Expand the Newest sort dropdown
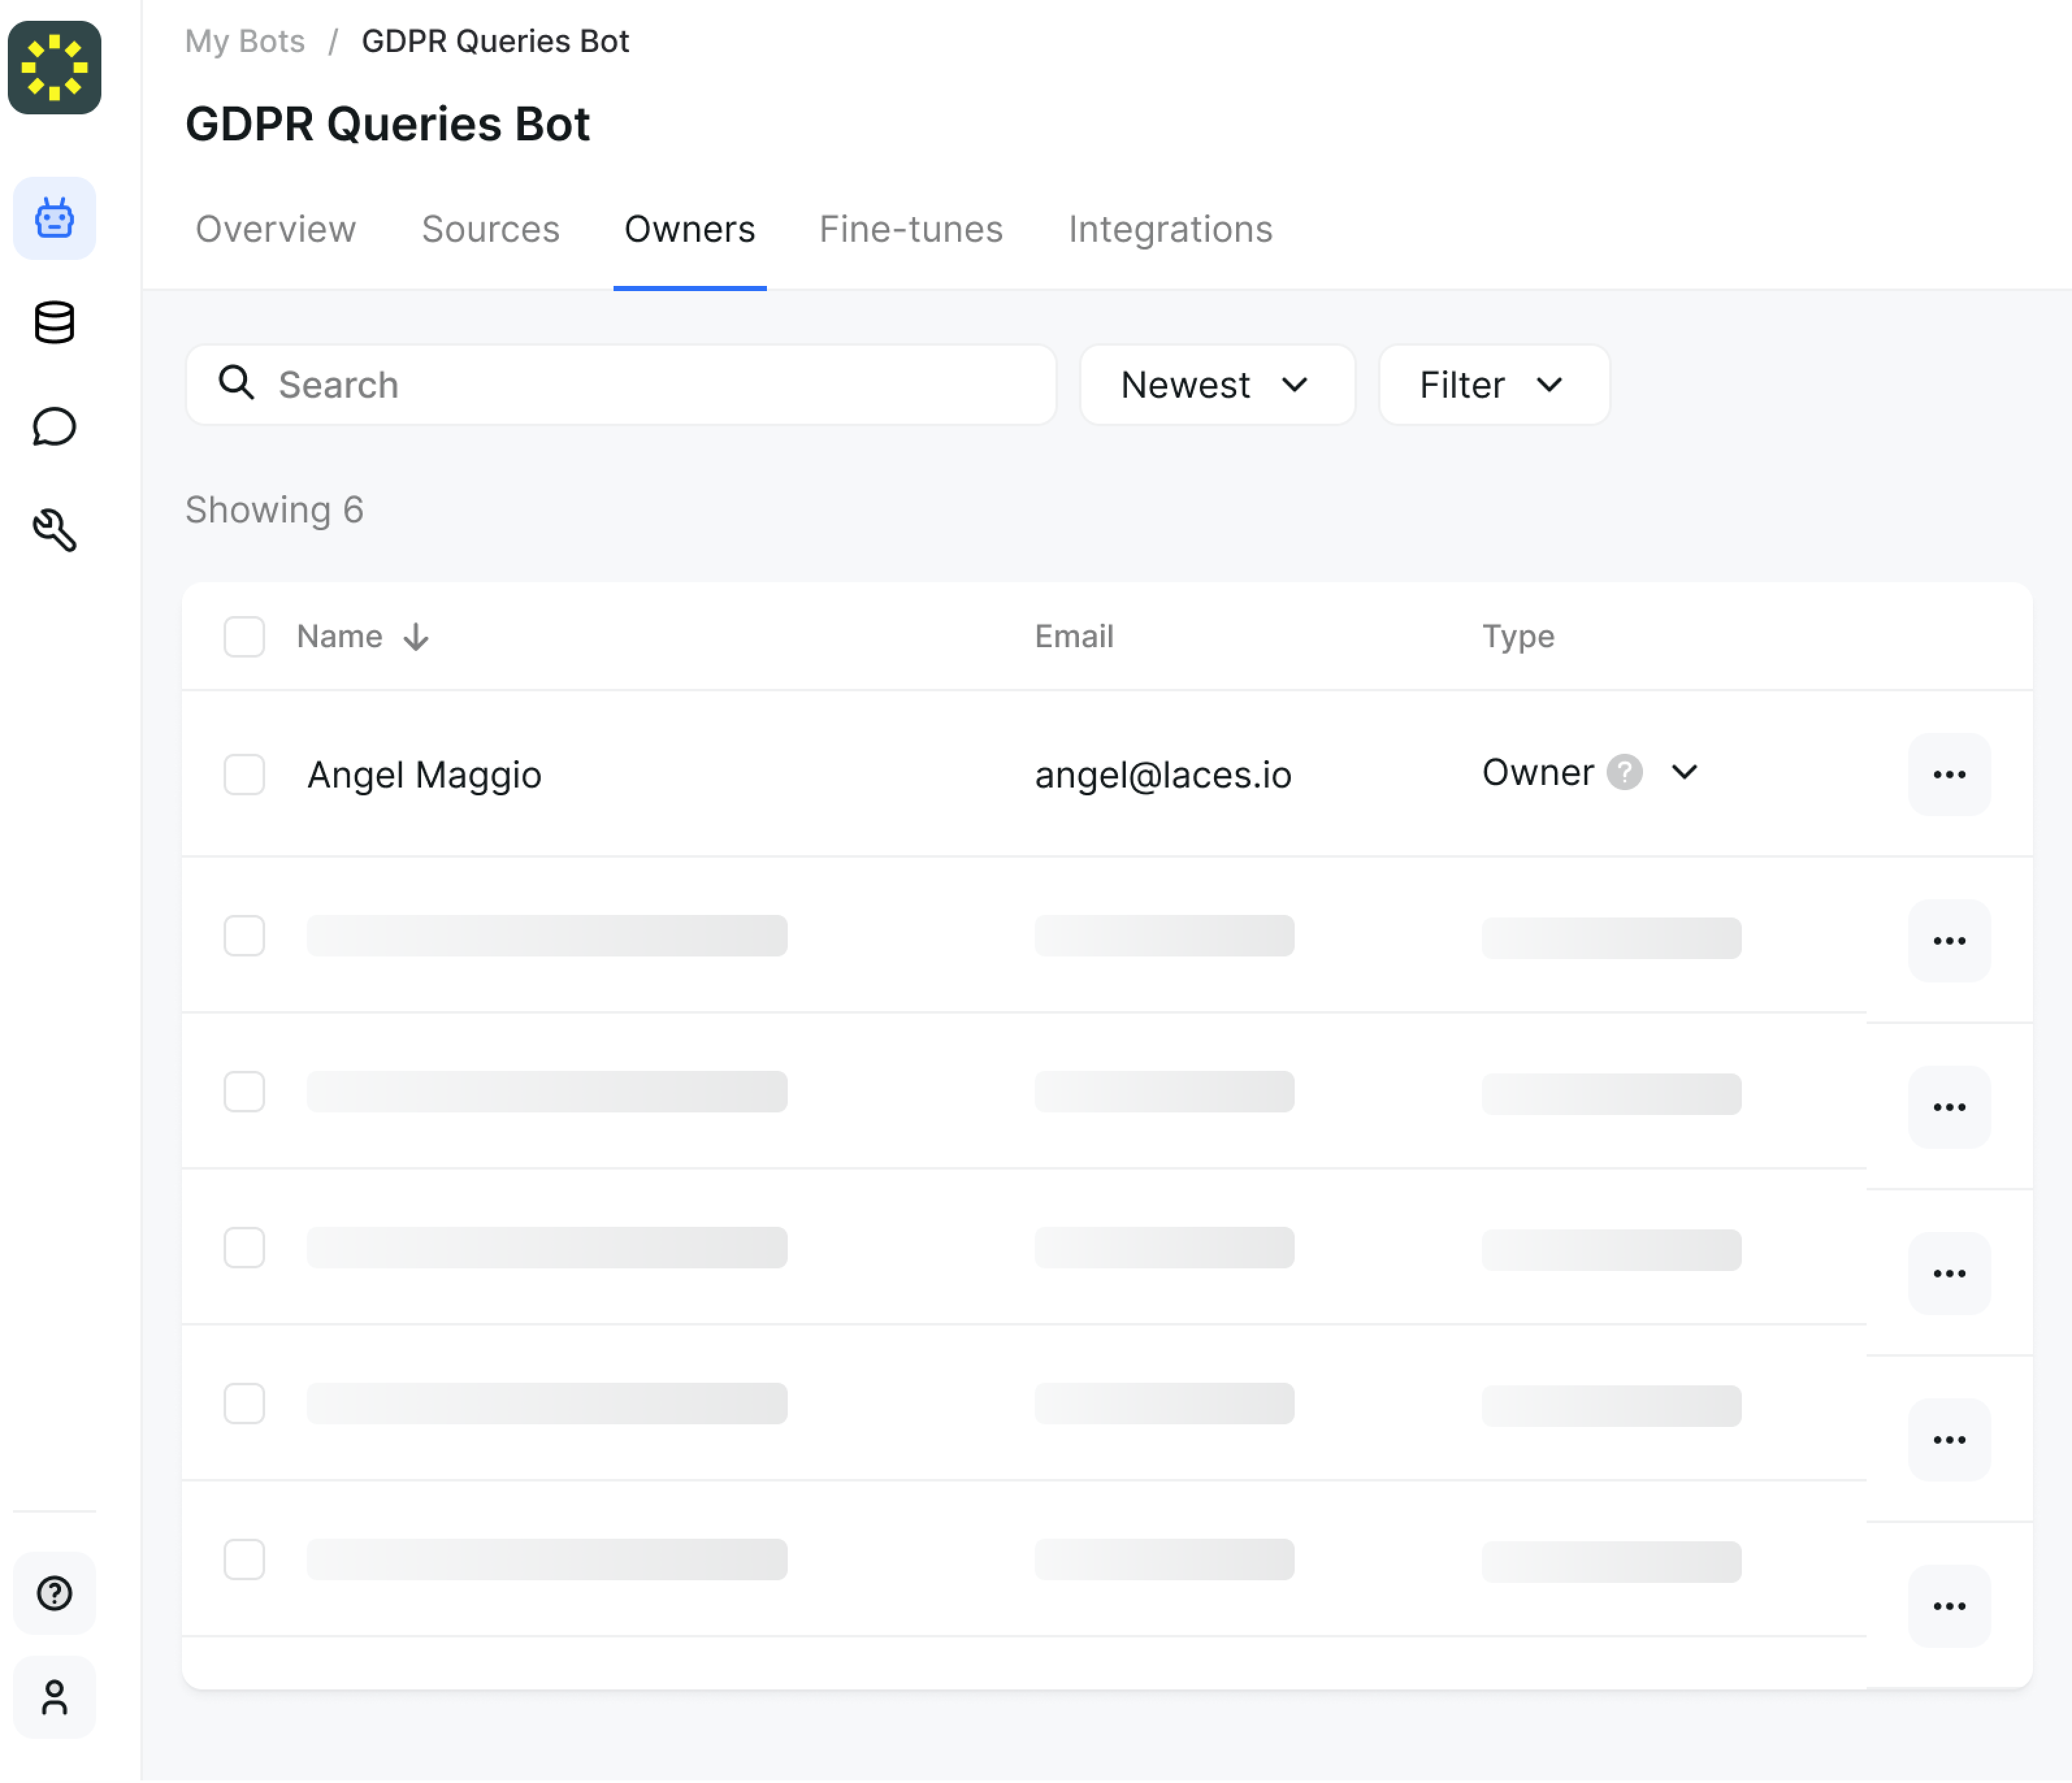The image size is (2072, 1783). [1216, 385]
